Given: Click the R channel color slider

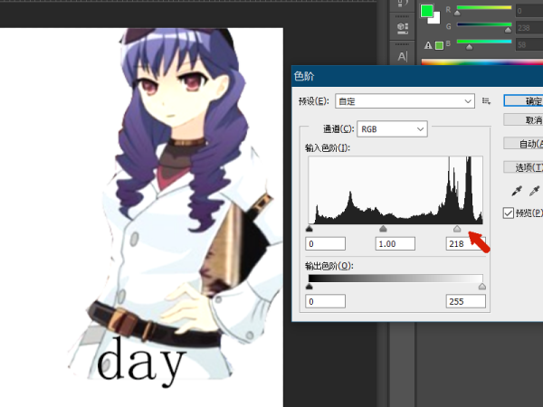Looking at the screenshot, I should click(484, 7).
